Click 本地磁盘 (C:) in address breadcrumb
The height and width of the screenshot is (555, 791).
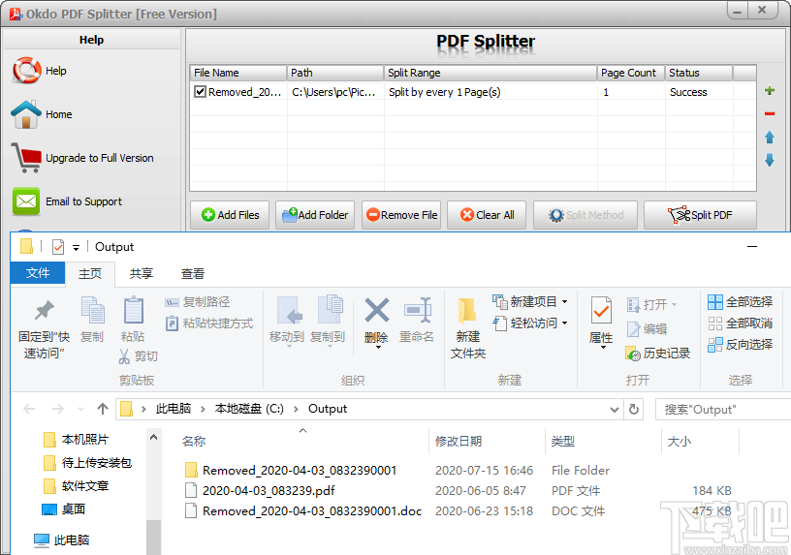click(249, 409)
